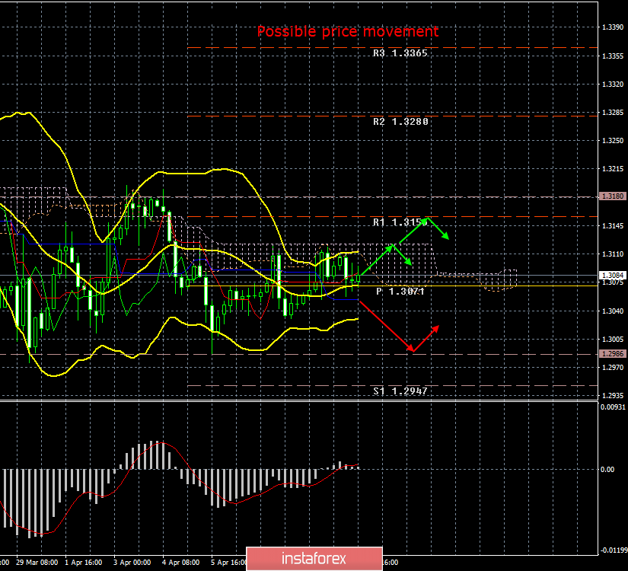Screen dimensions: 628x571
Task: Click the R3 1.3365 resistance label
Action: [x=400, y=53]
